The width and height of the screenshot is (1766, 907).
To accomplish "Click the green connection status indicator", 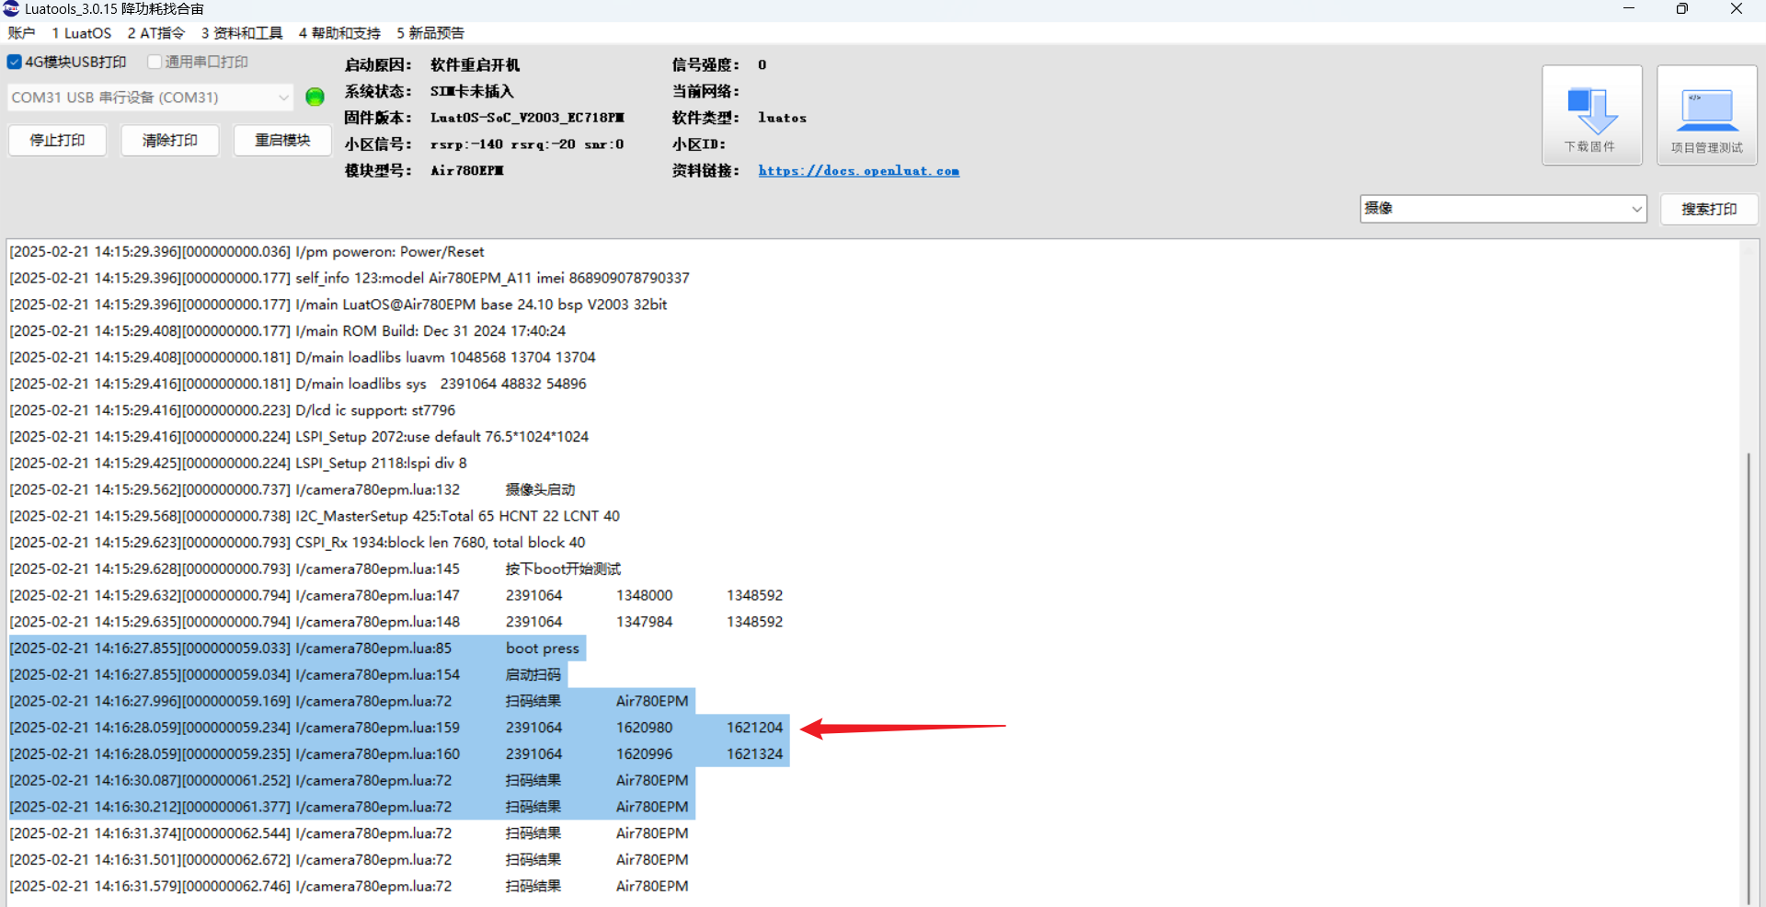I will click(315, 97).
